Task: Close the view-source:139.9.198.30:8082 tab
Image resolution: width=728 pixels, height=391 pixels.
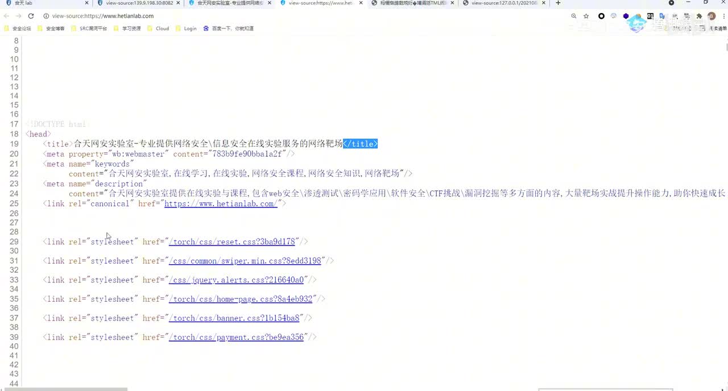Action: [x=178, y=3]
